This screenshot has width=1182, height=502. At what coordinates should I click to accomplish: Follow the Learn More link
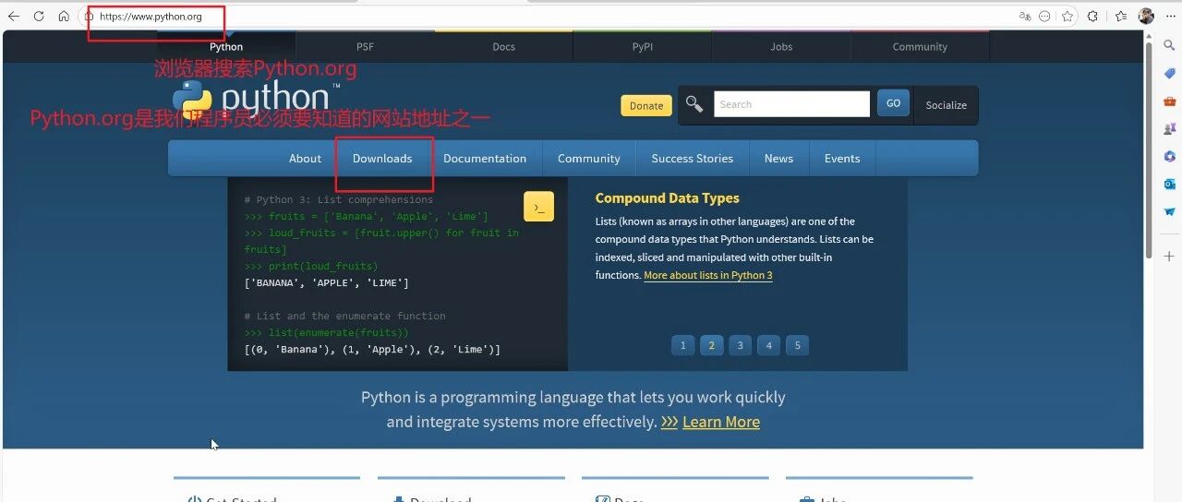(721, 422)
